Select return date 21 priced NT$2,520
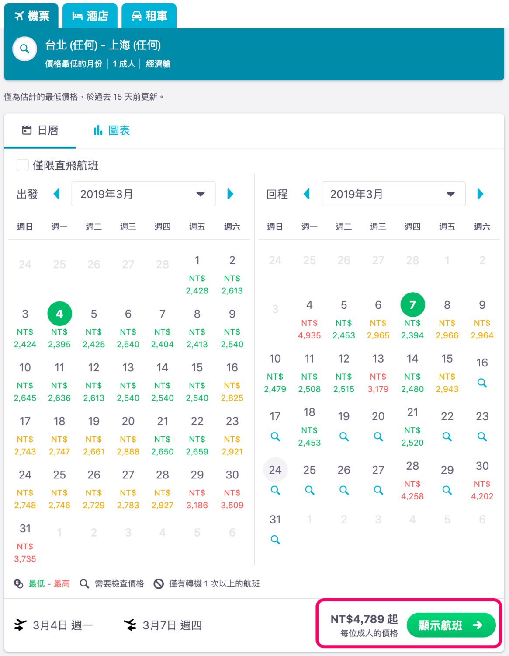 [412, 427]
